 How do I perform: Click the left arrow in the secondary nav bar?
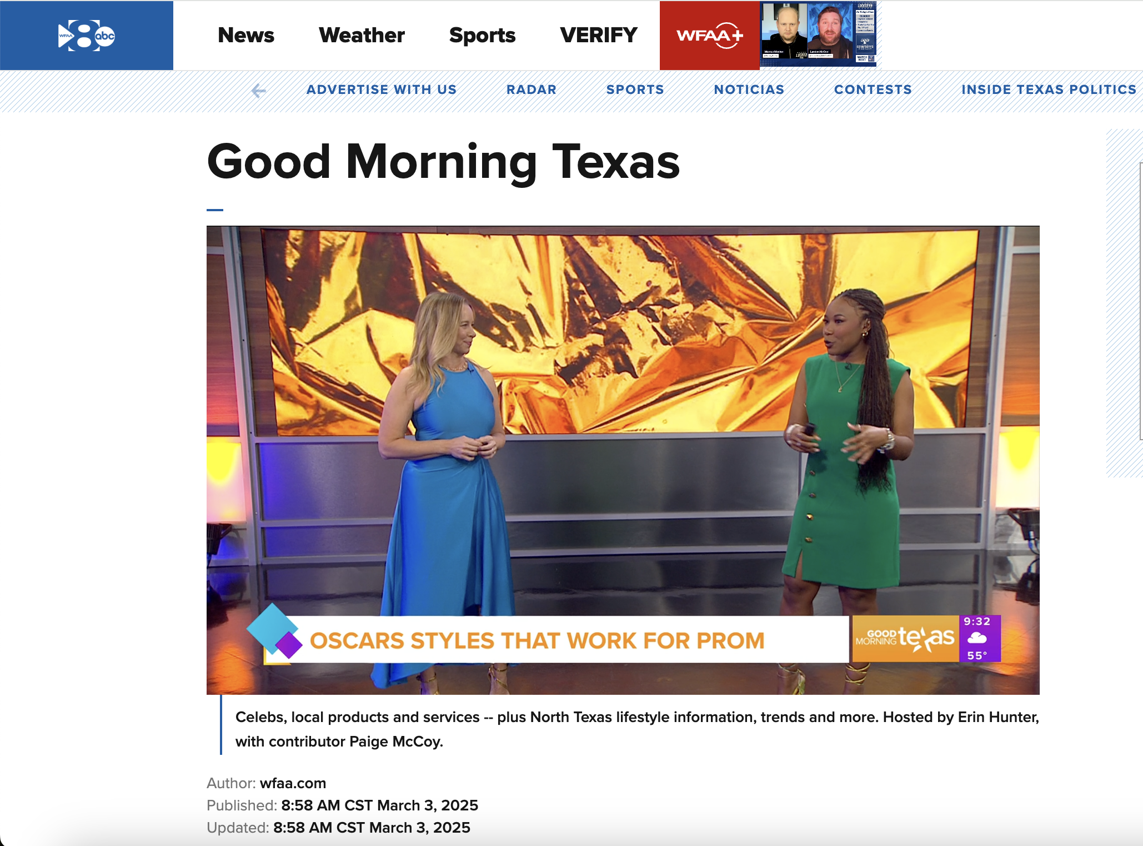click(258, 90)
